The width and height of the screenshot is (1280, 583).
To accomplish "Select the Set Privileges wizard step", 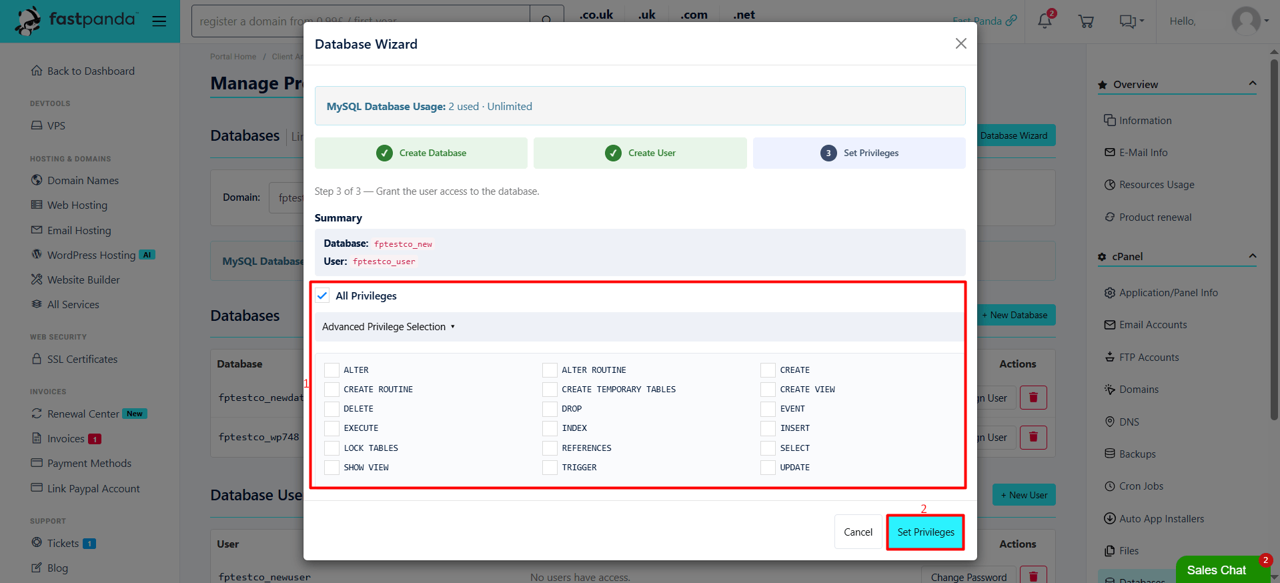I will tap(859, 153).
